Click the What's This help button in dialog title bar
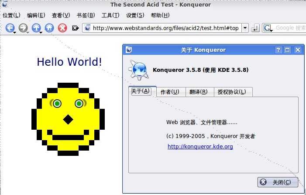This screenshot has width=306, height=195. [x=278, y=50]
